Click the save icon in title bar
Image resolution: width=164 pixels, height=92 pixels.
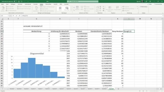(x=19, y=2)
